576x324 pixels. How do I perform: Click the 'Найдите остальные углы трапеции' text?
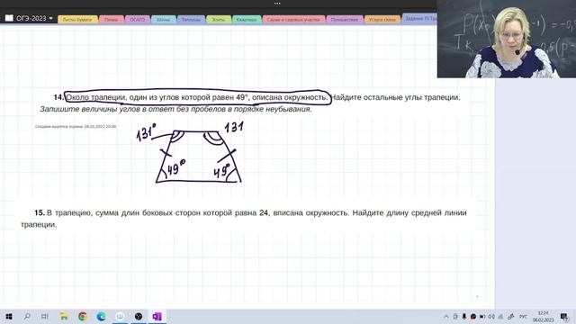[x=396, y=97]
